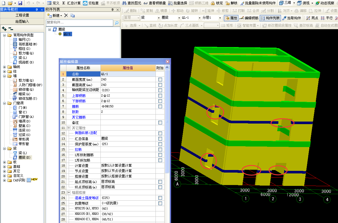The width and height of the screenshot is (338, 223).
Task: Click 批量删除未使用构件 tool
Action: [258, 3]
